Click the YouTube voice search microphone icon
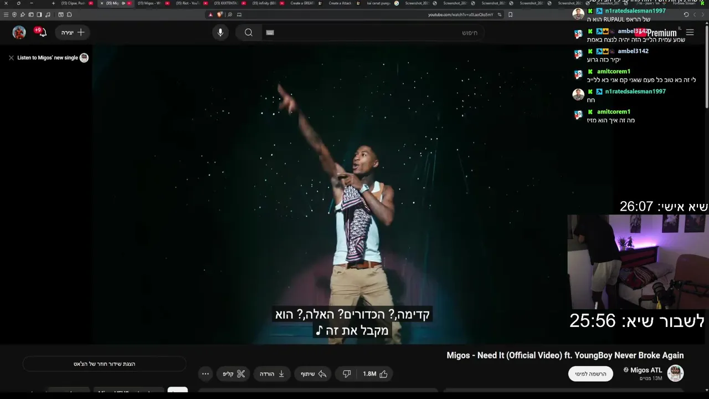The image size is (709, 399). [220, 33]
